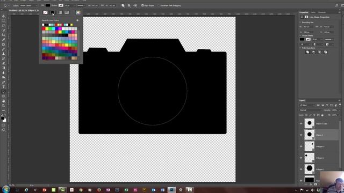Click the foreground color swatch in toolbar

click(2, 118)
